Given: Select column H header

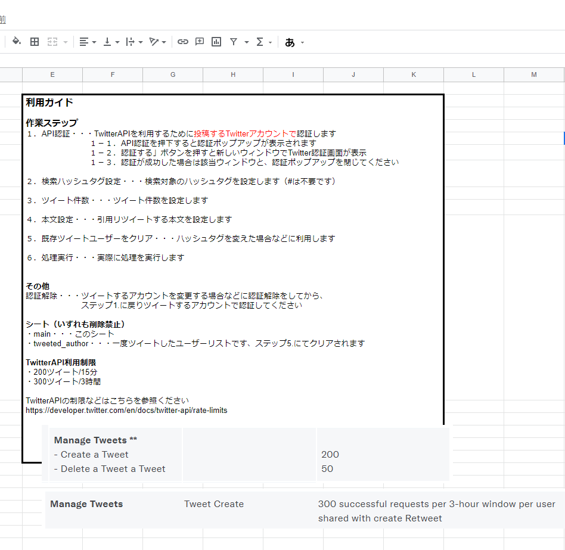Looking at the screenshot, I should (x=233, y=74).
